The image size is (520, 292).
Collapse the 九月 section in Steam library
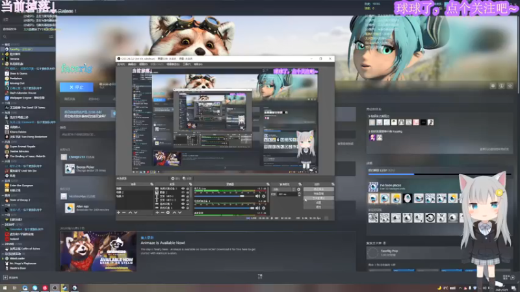point(3,112)
